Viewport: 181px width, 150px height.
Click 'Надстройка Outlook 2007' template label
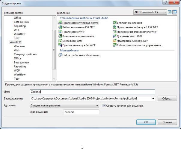132,41
